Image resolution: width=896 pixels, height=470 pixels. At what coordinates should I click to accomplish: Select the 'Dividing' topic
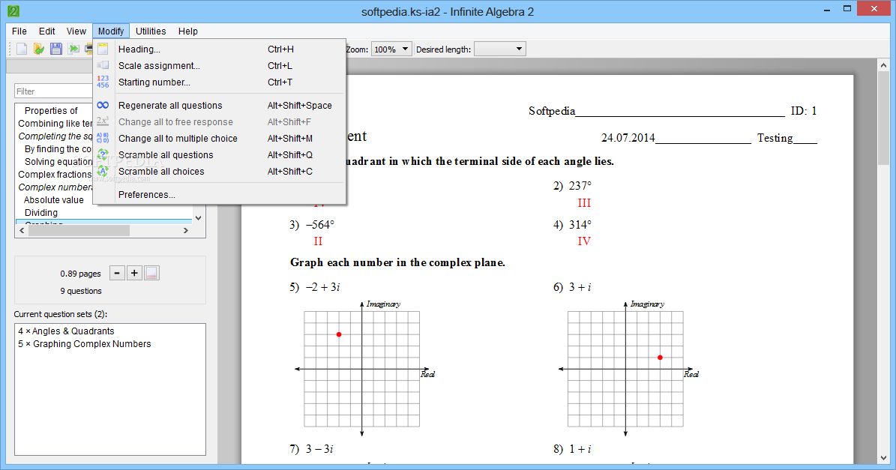tap(41, 212)
